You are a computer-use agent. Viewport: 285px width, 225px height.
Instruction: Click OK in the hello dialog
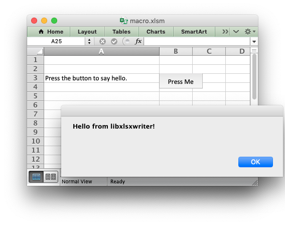pos(255,162)
